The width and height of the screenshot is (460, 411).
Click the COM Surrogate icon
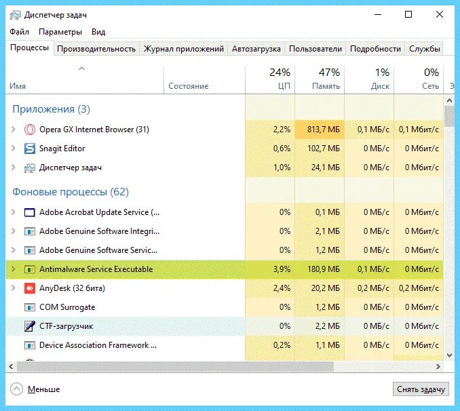coord(30,307)
